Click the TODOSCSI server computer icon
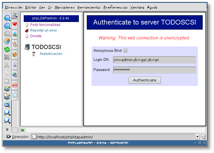Image resolution: width=214 pixels, height=153 pixels. coord(27,47)
